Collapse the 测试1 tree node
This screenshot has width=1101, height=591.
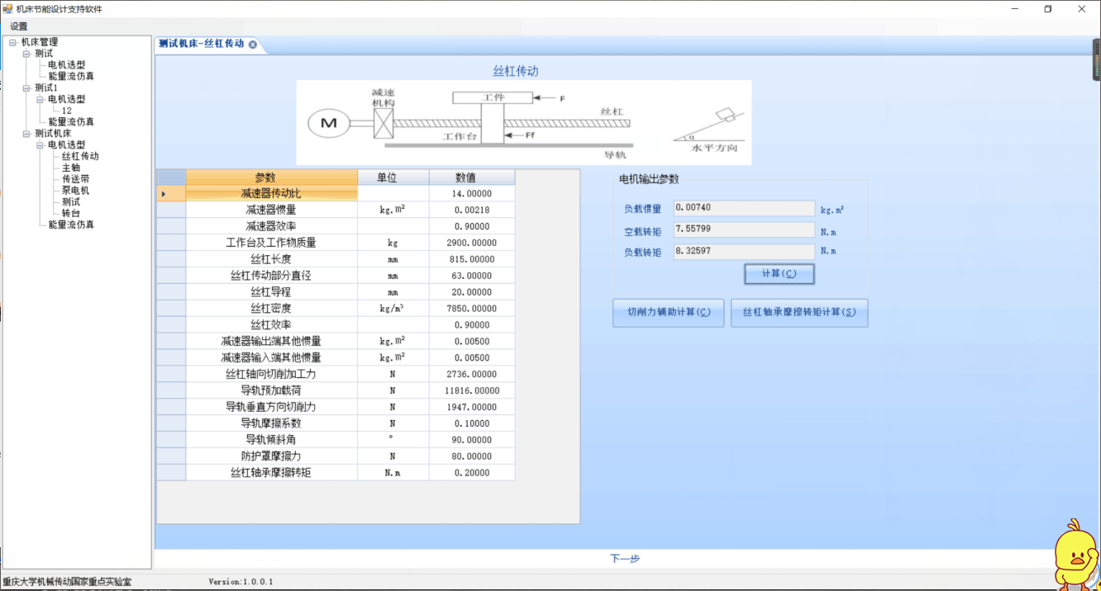pos(26,87)
